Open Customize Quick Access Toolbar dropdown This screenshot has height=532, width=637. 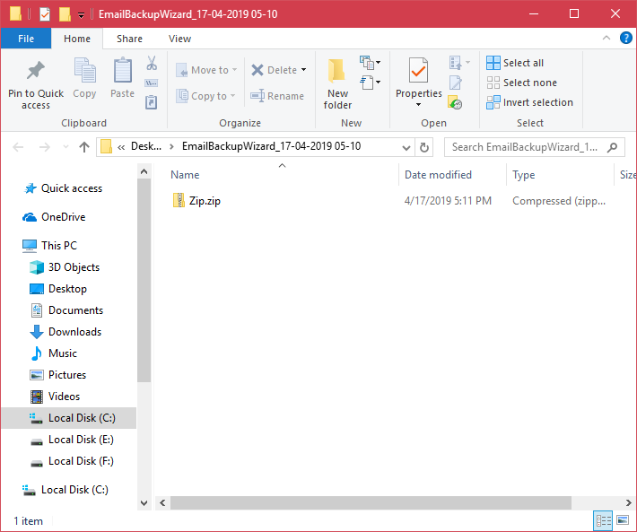(82, 14)
